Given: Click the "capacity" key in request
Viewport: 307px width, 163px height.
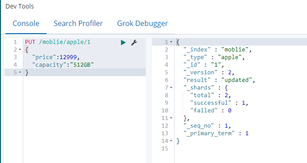Looking at the screenshot, I should (x=49, y=65).
